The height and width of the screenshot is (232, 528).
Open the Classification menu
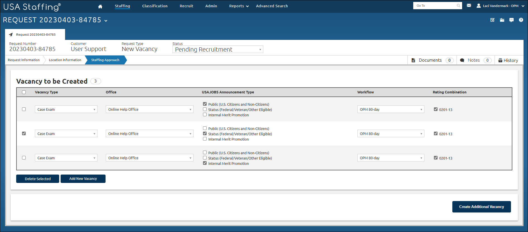[155, 6]
